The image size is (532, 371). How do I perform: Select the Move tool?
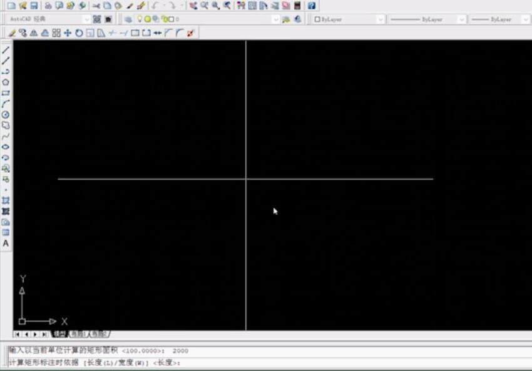68,33
